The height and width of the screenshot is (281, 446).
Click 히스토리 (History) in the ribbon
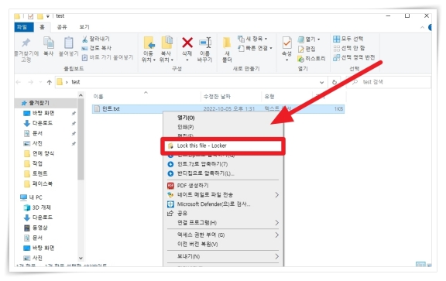coord(311,59)
